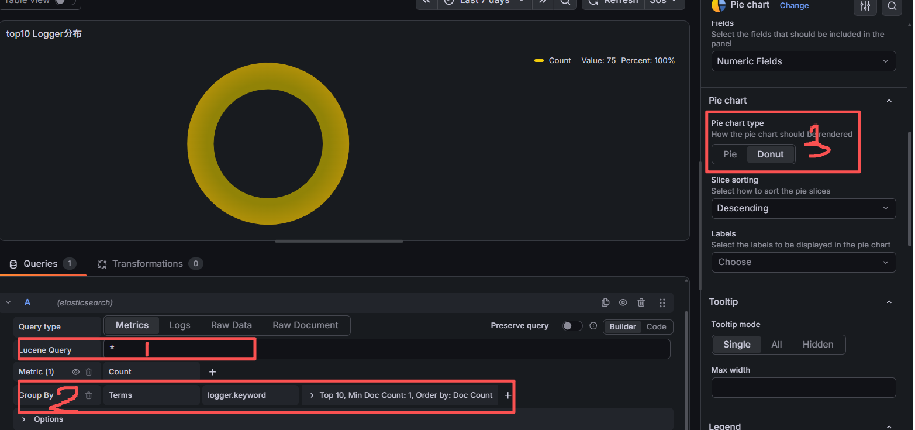The width and height of the screenshot is (915, 430).
Task: Switch to the Transformations tab
Action: (150, 264)
